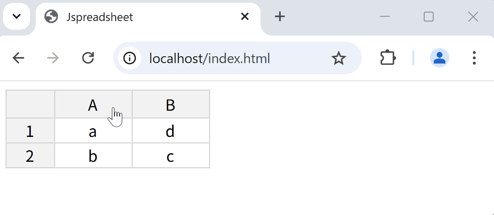Select column B header
Viewport: 494px width, 215px height.
point(170,104)
